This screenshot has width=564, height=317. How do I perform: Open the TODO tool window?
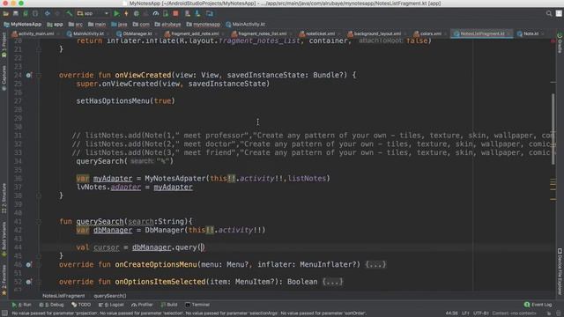tap(81, 305)
